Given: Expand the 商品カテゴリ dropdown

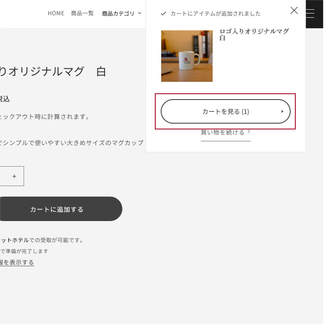Looking at the screenshot, I should pyautogui.click(x=121, y=13).
